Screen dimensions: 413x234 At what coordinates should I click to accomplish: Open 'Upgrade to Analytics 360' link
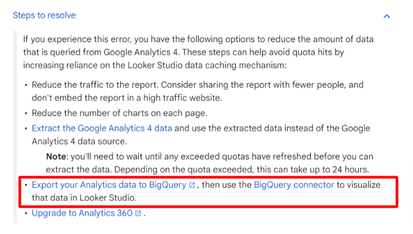pyautogui.click(x=82, y=213)
